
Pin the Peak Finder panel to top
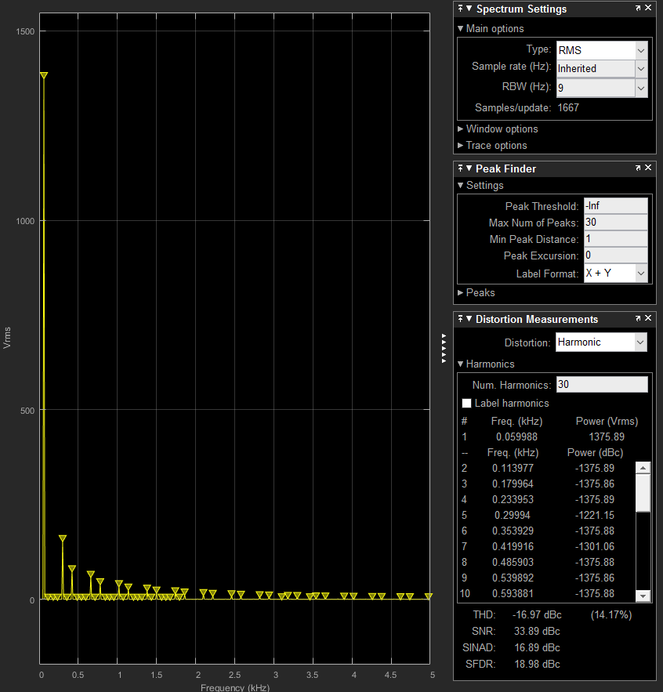pos(461,168)
